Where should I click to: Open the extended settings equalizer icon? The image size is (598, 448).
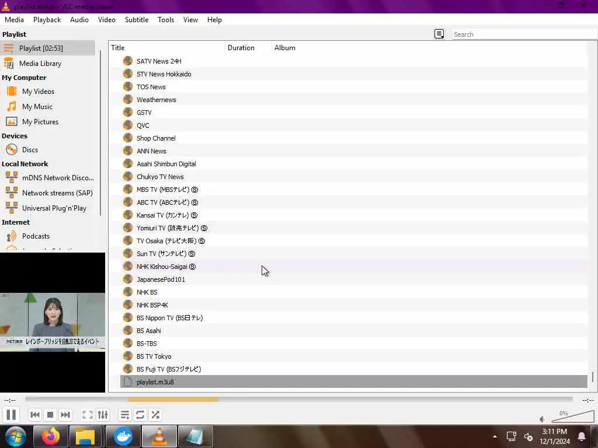pyautogui.click(x=103, y=415)
